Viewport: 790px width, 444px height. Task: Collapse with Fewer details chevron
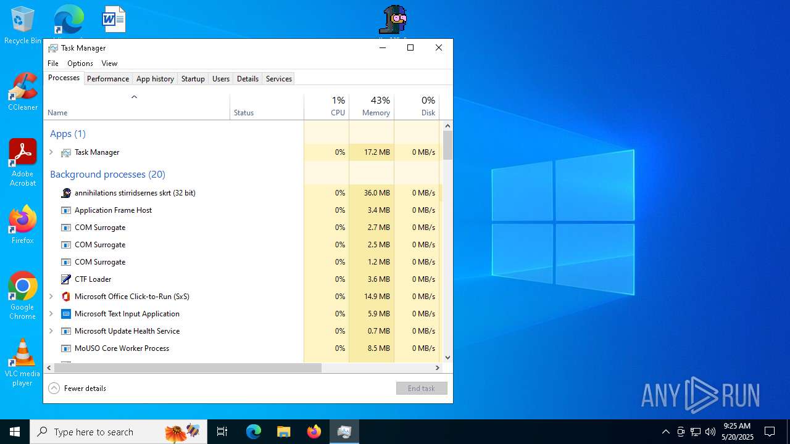tap(54, 388)
